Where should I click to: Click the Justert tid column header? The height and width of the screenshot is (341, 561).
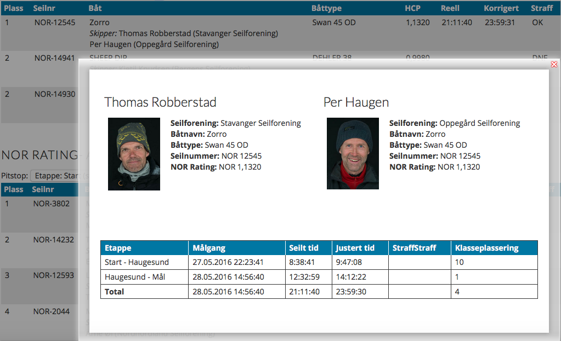360,248
